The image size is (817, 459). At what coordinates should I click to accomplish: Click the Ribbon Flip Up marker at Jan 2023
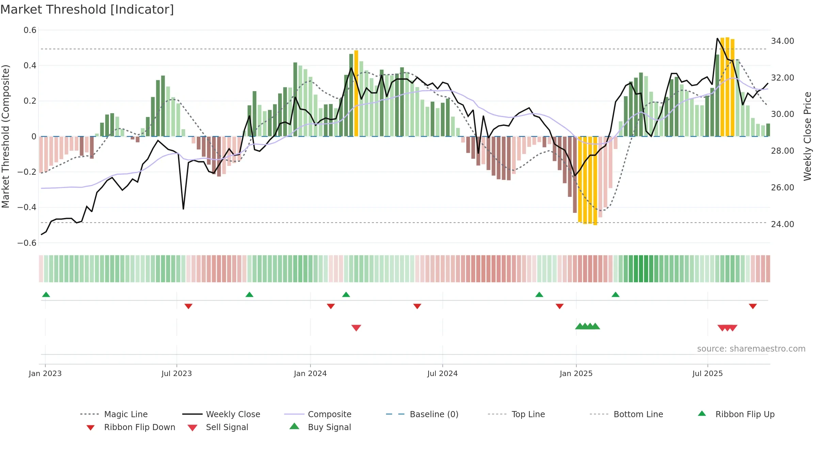click(x=46, y=294)
